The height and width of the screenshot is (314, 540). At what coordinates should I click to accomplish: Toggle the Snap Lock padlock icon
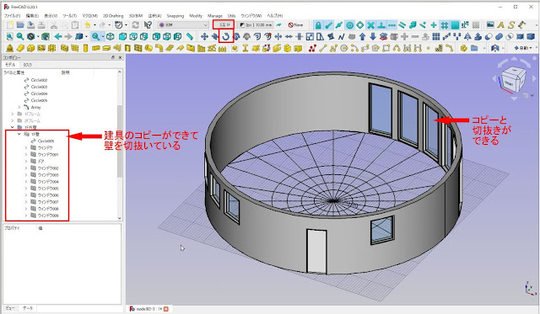tap(318, 24)
